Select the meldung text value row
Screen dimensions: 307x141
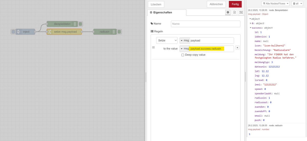276,56
